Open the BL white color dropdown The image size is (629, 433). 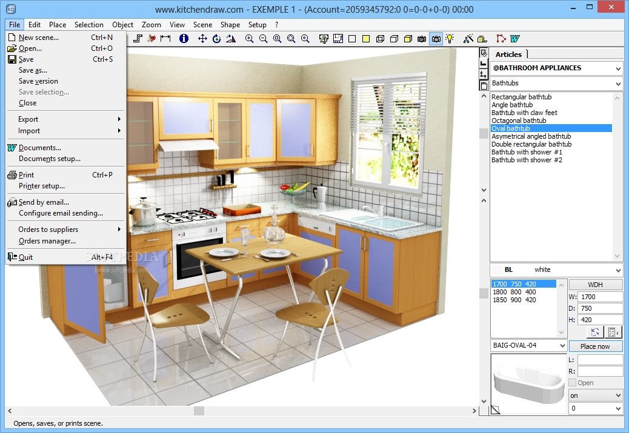556,270
